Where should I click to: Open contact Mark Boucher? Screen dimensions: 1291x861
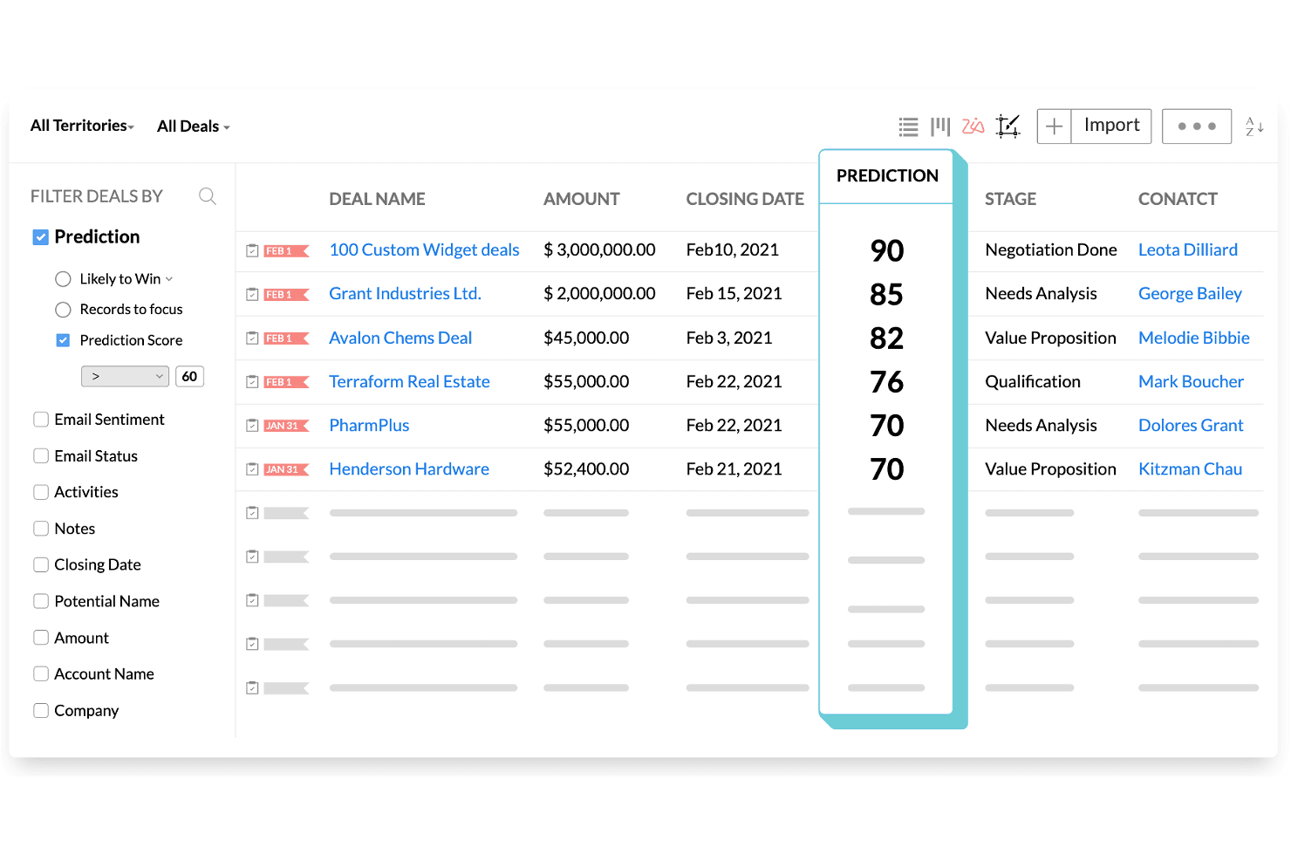[x=1191, y=382]
